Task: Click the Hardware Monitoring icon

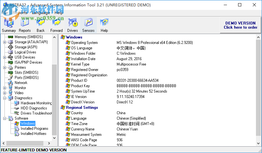Action: pos(17,103)
